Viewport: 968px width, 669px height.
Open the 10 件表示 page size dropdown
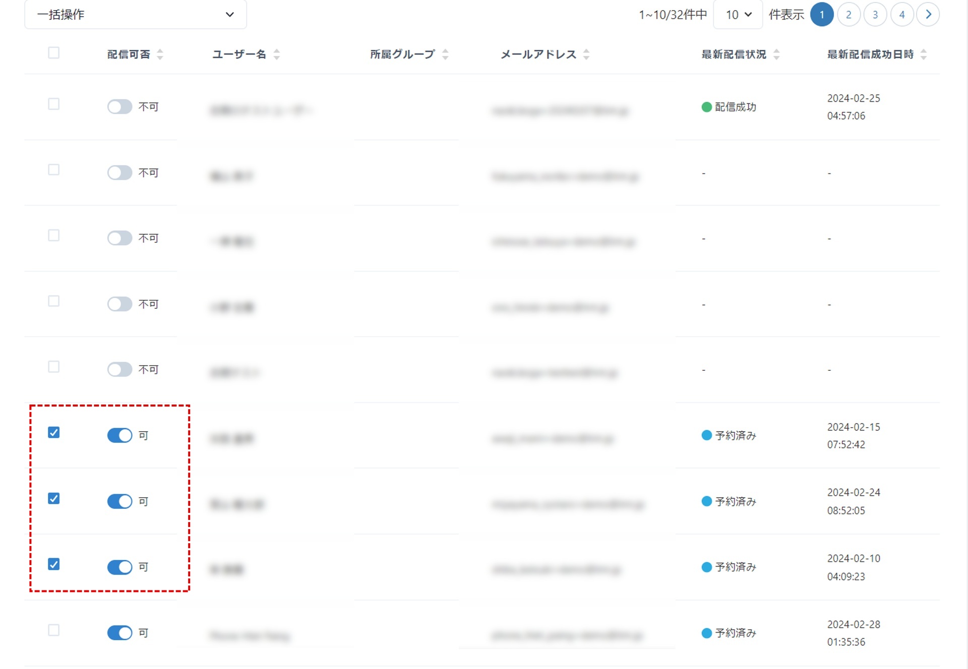click(x=738, y=15)
